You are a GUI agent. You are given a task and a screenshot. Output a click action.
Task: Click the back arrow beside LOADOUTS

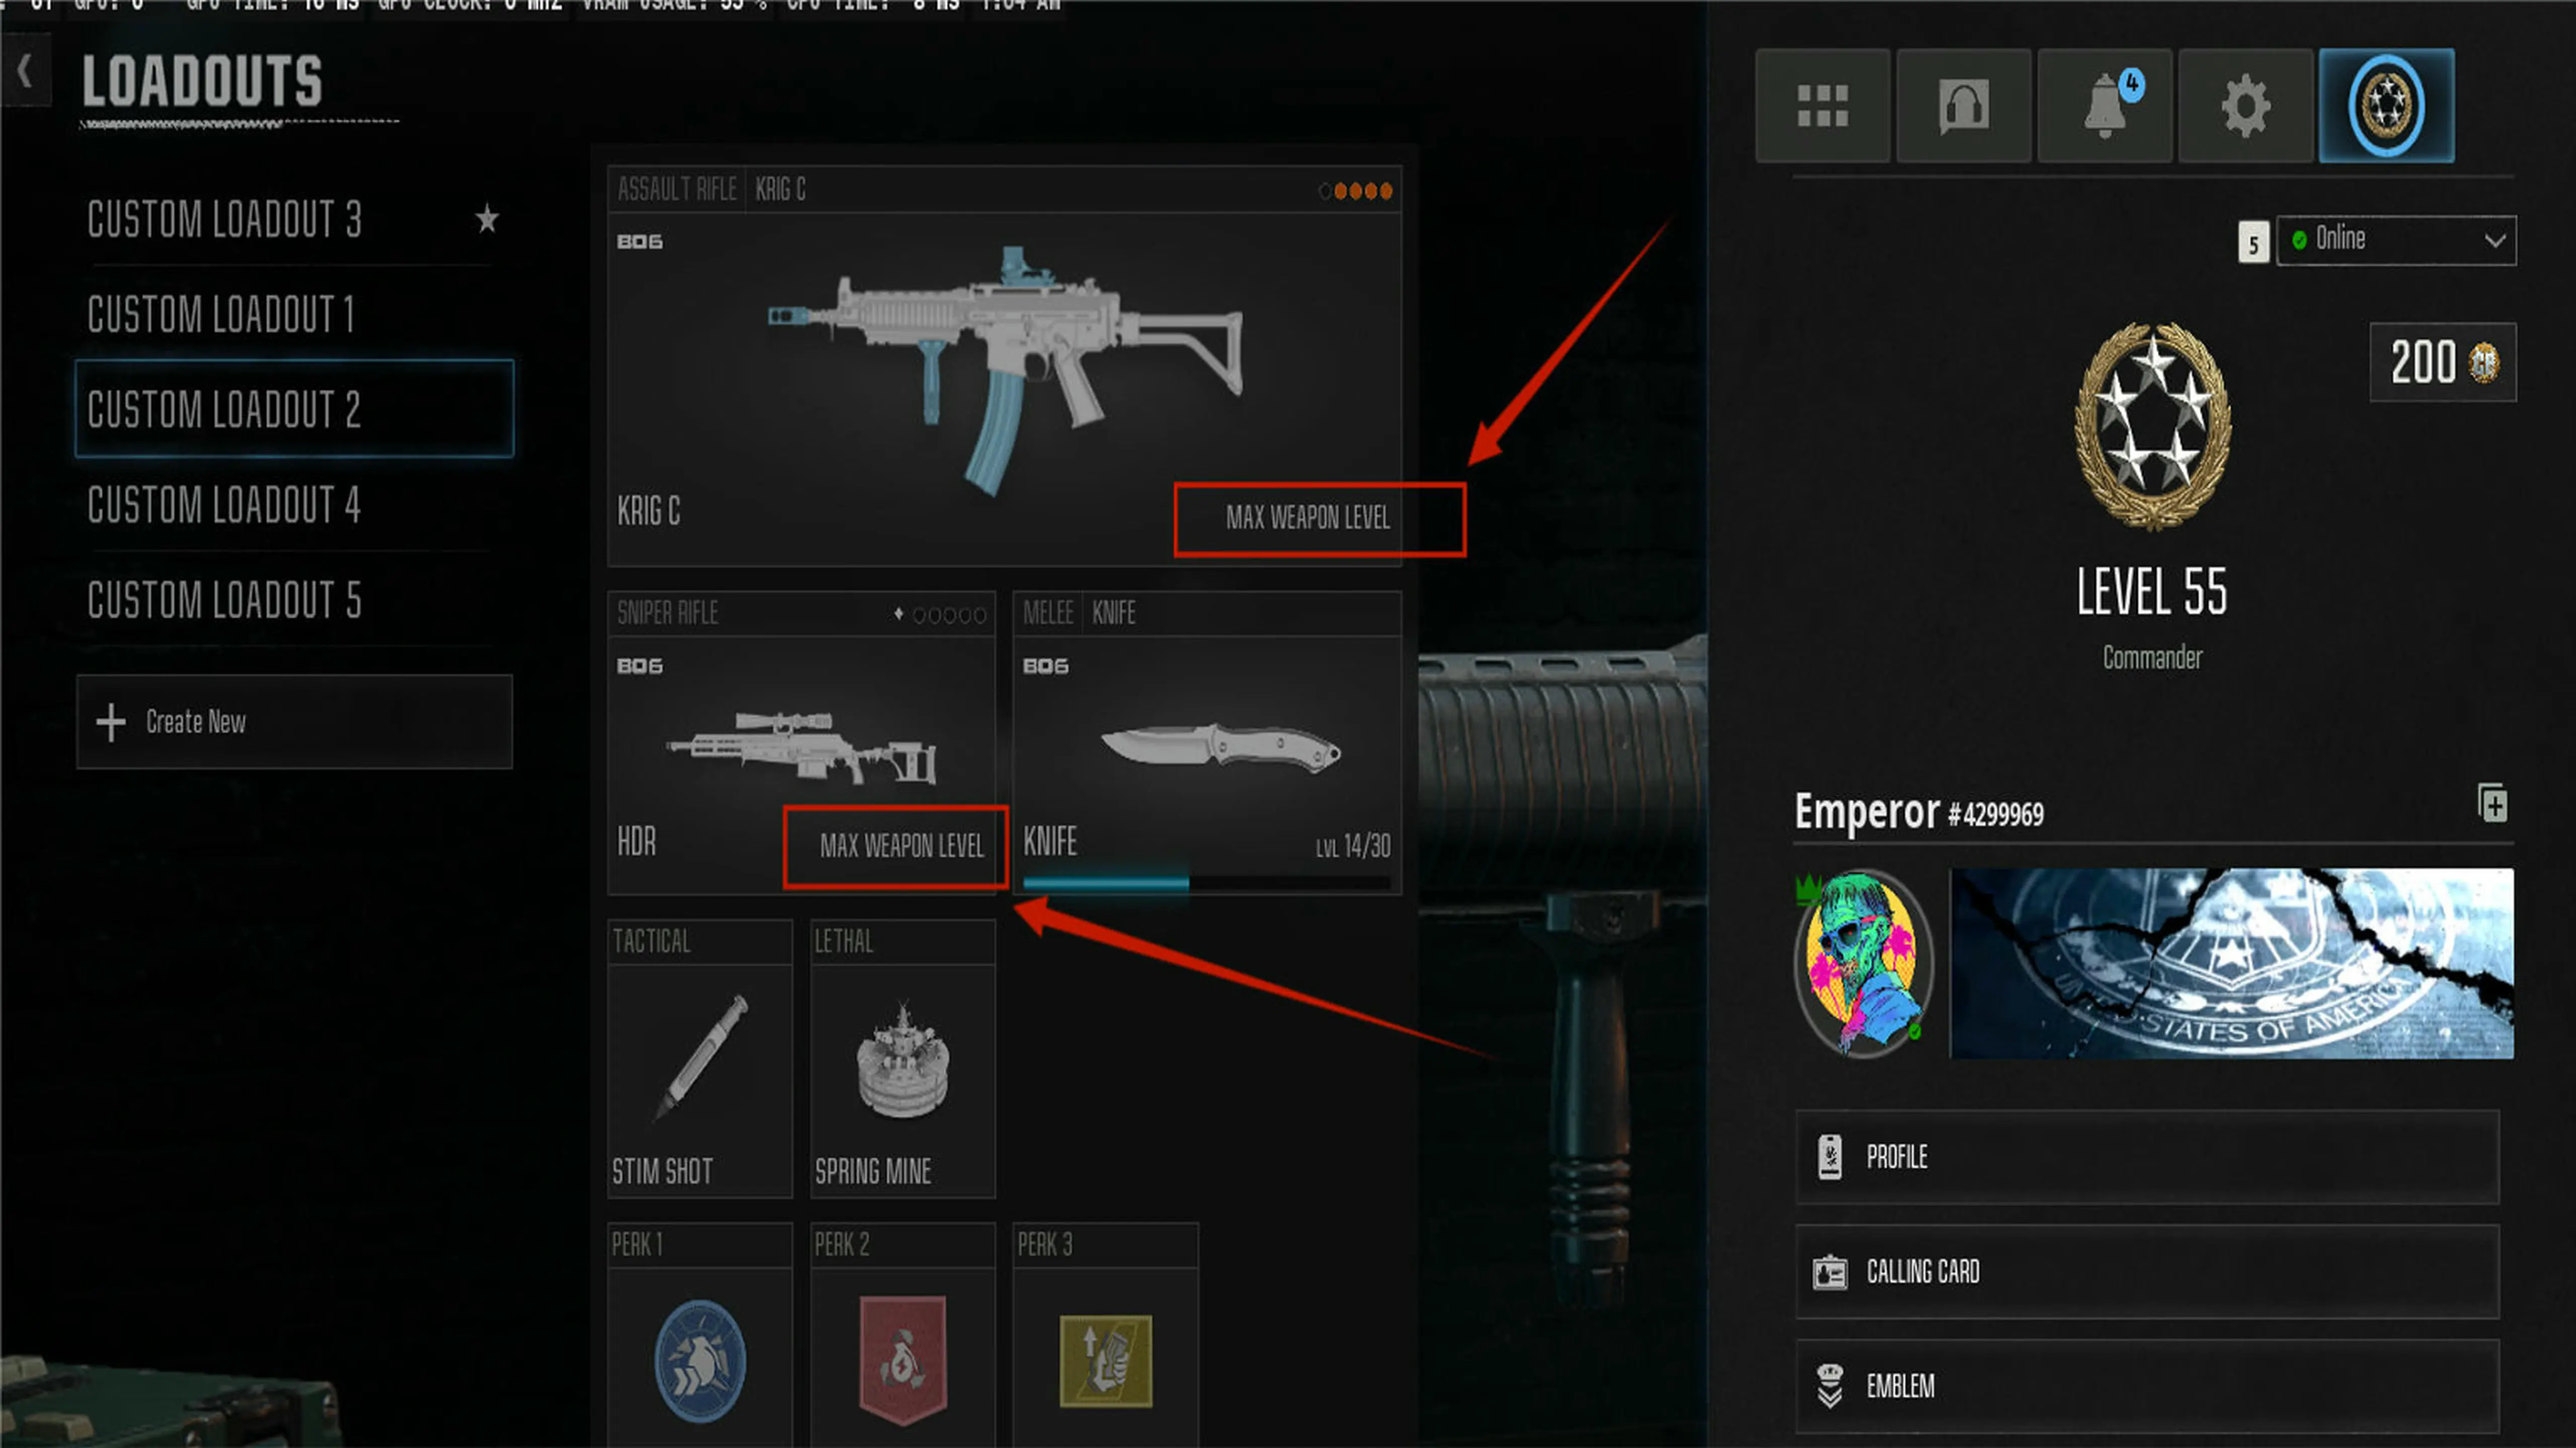tap(25, 72)
